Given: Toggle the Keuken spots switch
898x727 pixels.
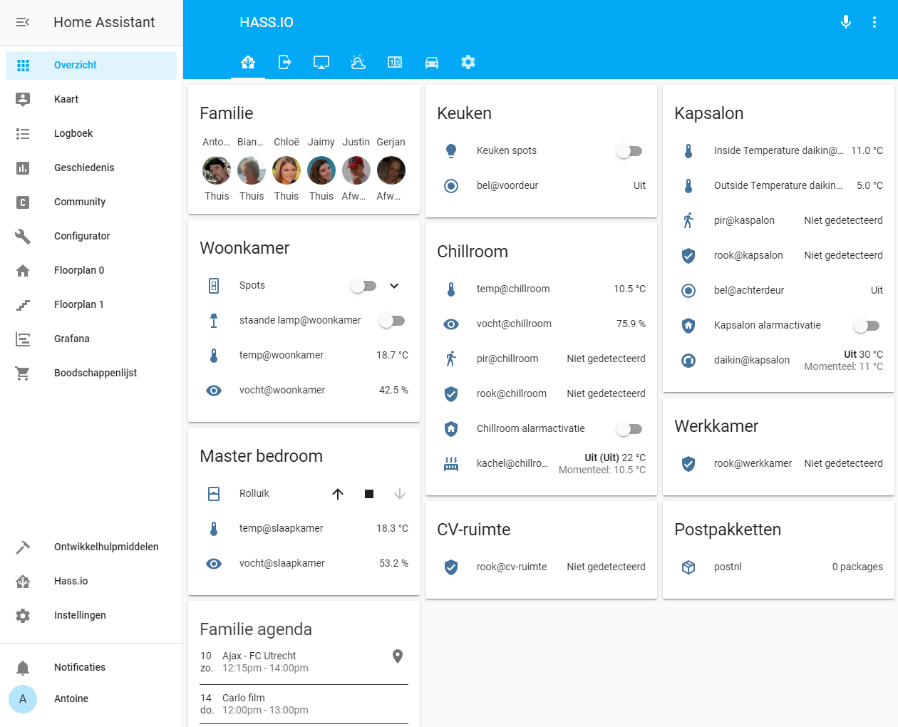Looking at the screenshot, I should tap(629, 150).
